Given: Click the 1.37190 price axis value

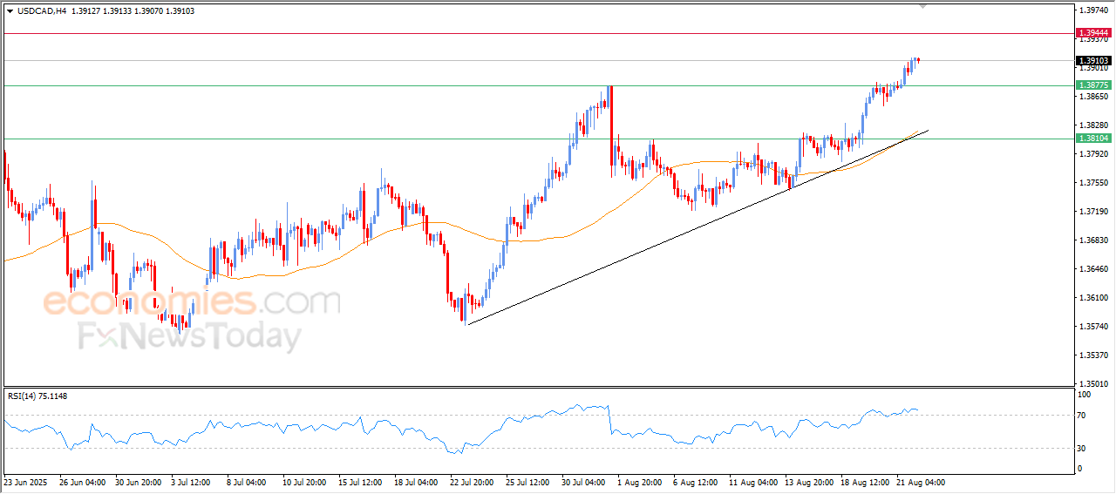Looking at the screenshot, I should pos(1093,212).
